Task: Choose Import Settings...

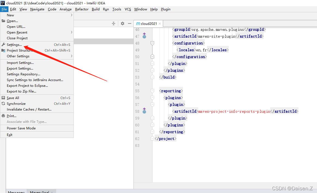Action: click(37, 63)
